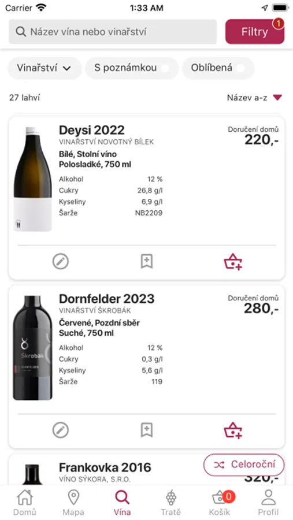Open the Košík basket tab

tap(220, 503)
